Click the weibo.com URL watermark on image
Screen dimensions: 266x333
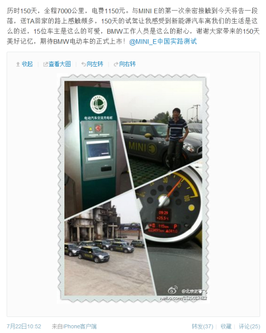tap(183, 298)
